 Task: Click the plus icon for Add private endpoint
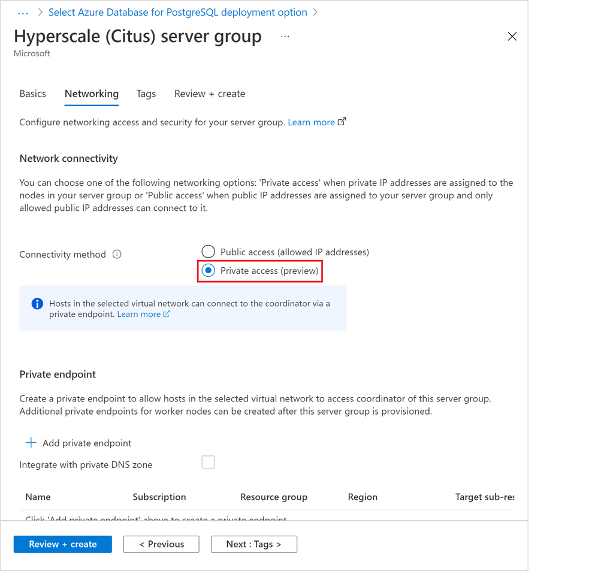click(31, 443)
